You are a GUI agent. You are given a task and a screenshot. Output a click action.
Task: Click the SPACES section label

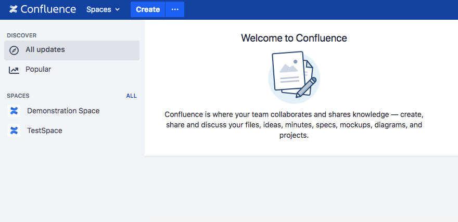coord(18,96)
